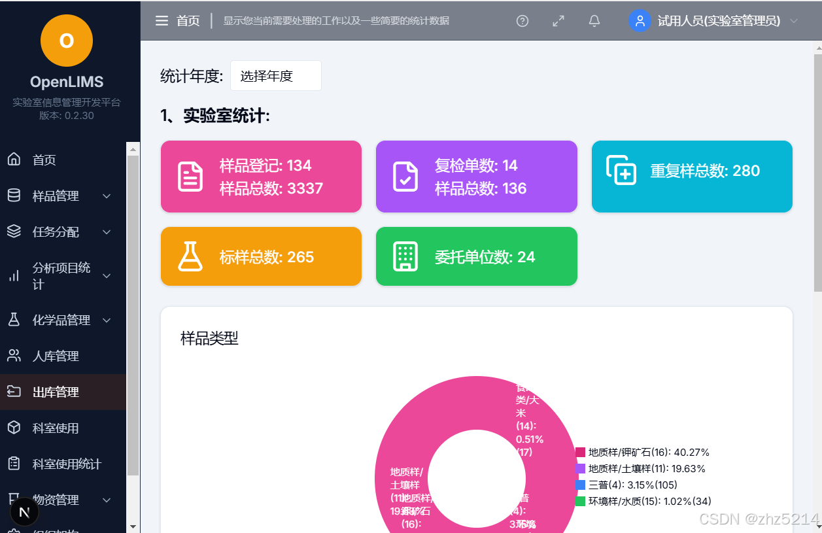Click the 样品类型 chart heading
Viewport: 822px width, 533px height.
click(x=209, y=338)
